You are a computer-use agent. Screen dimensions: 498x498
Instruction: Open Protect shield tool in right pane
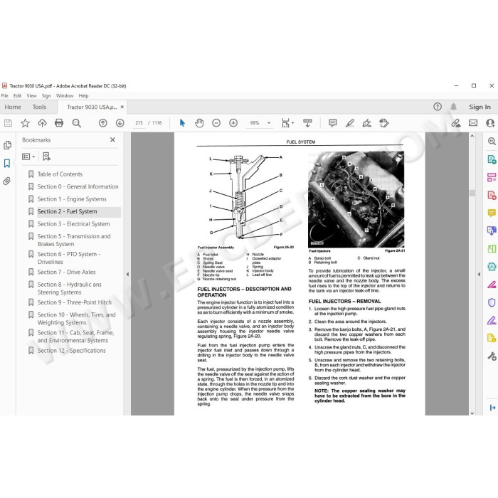click(492, 302)
